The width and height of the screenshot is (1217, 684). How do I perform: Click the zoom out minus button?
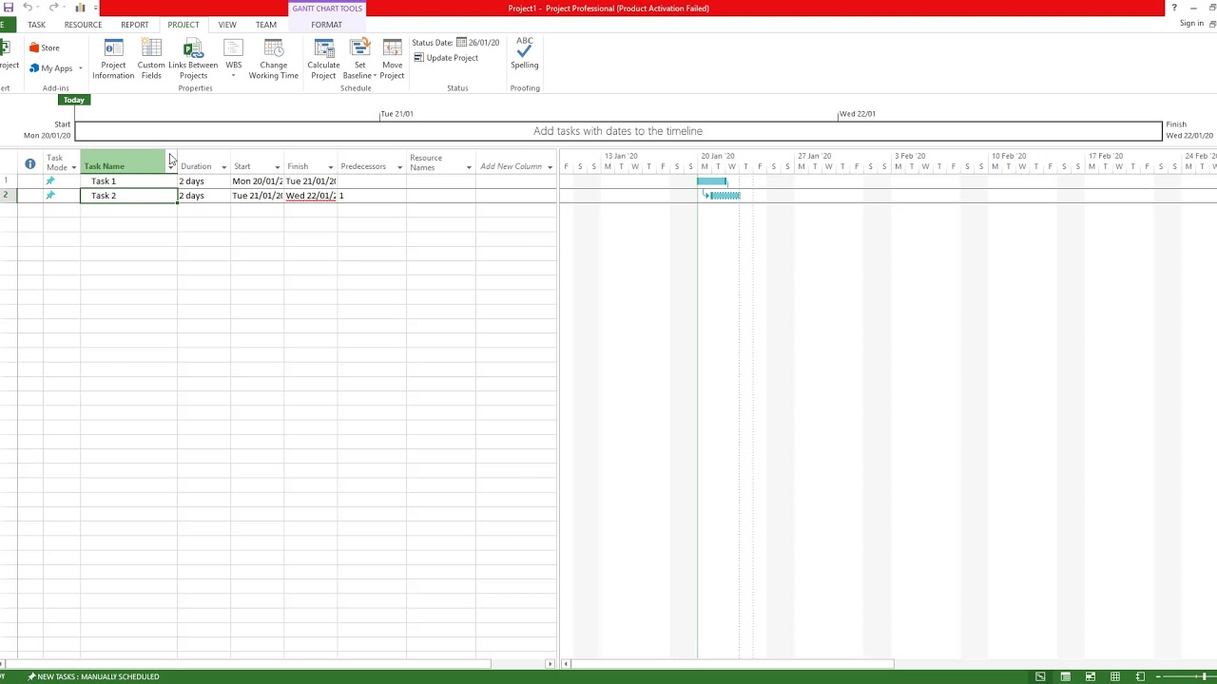pos(1158,676)
